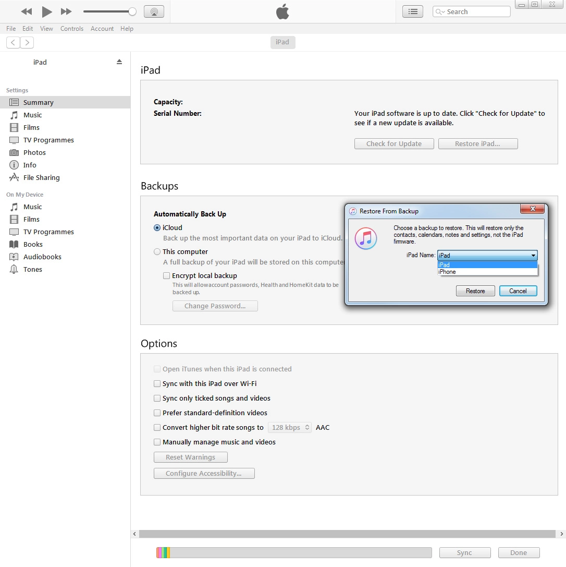Check Sync with this iPad over Wi-Fi
The width and height of the screenshot is (566, 567).
157,383
